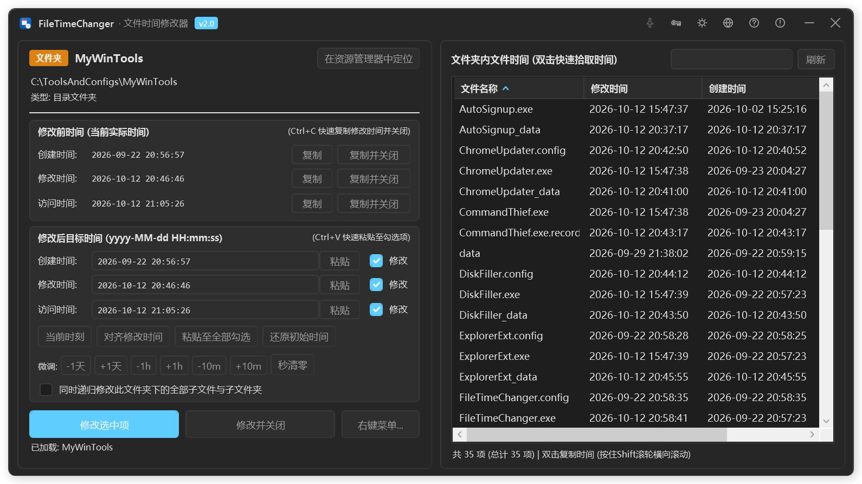Image resolution: width=862 pixels, height=484 pixels.
Task: Select the FileTimeChanger.exe row
Action: click(x=635, y=418)
